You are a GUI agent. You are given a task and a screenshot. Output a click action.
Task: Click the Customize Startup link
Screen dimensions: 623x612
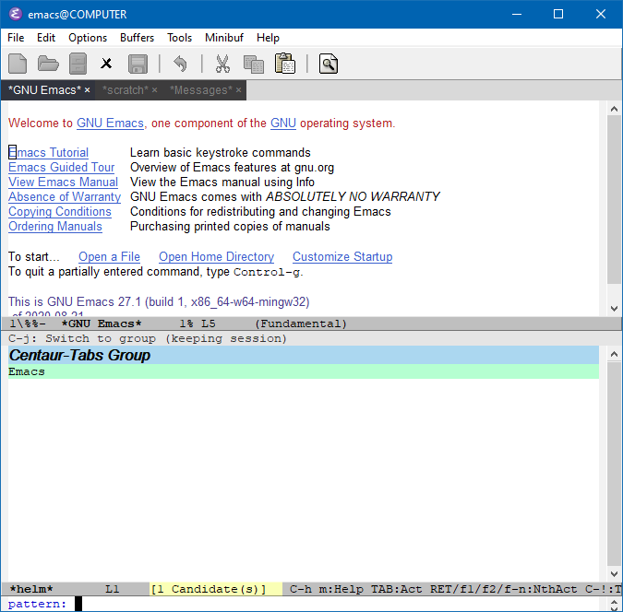(x=342, y=257)
